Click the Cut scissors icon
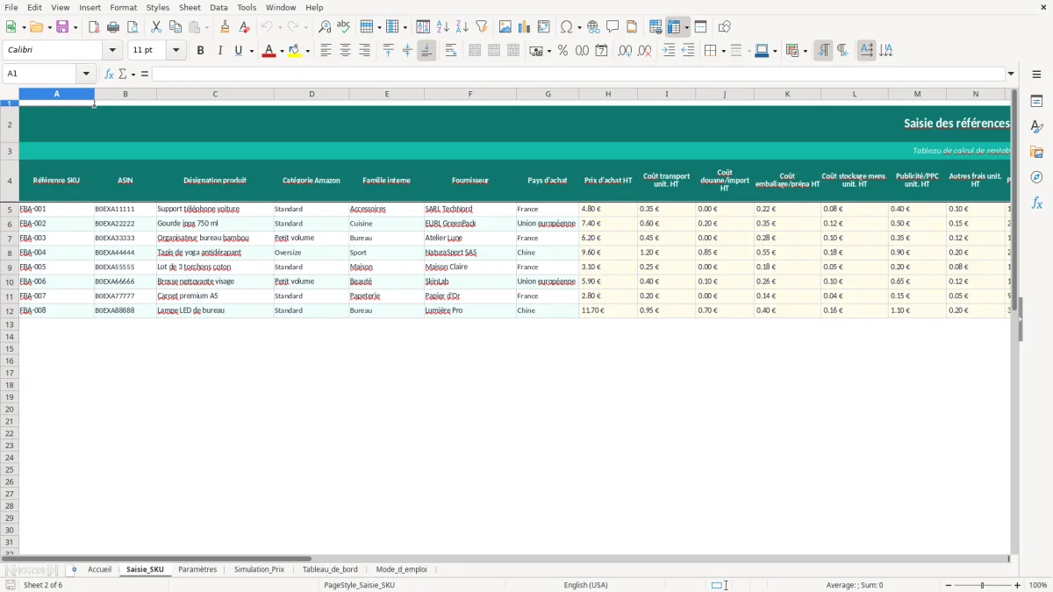Image resolution: width=1053 pixels, height=592 pixels. (x=156, y=27)
